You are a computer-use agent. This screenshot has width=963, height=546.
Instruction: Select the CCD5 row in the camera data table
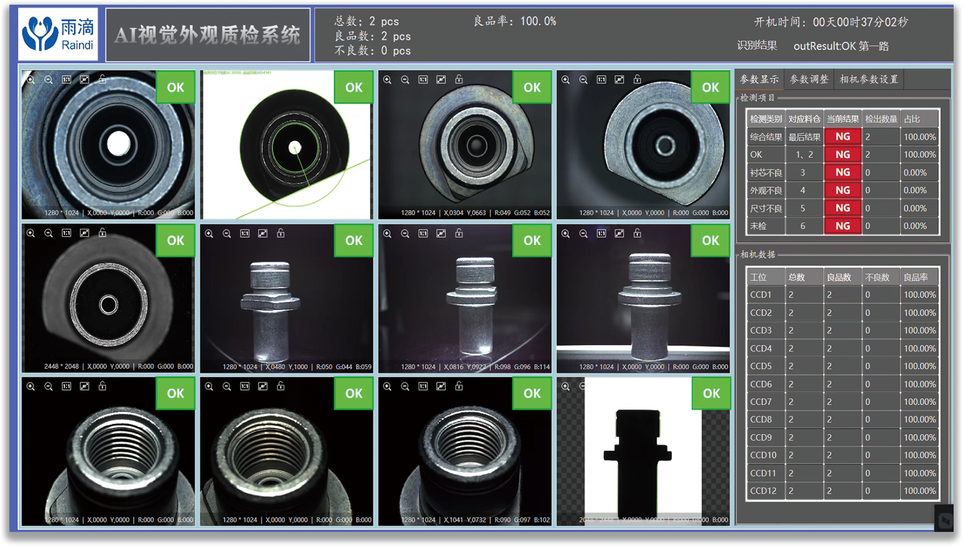[x=843, y=366]
